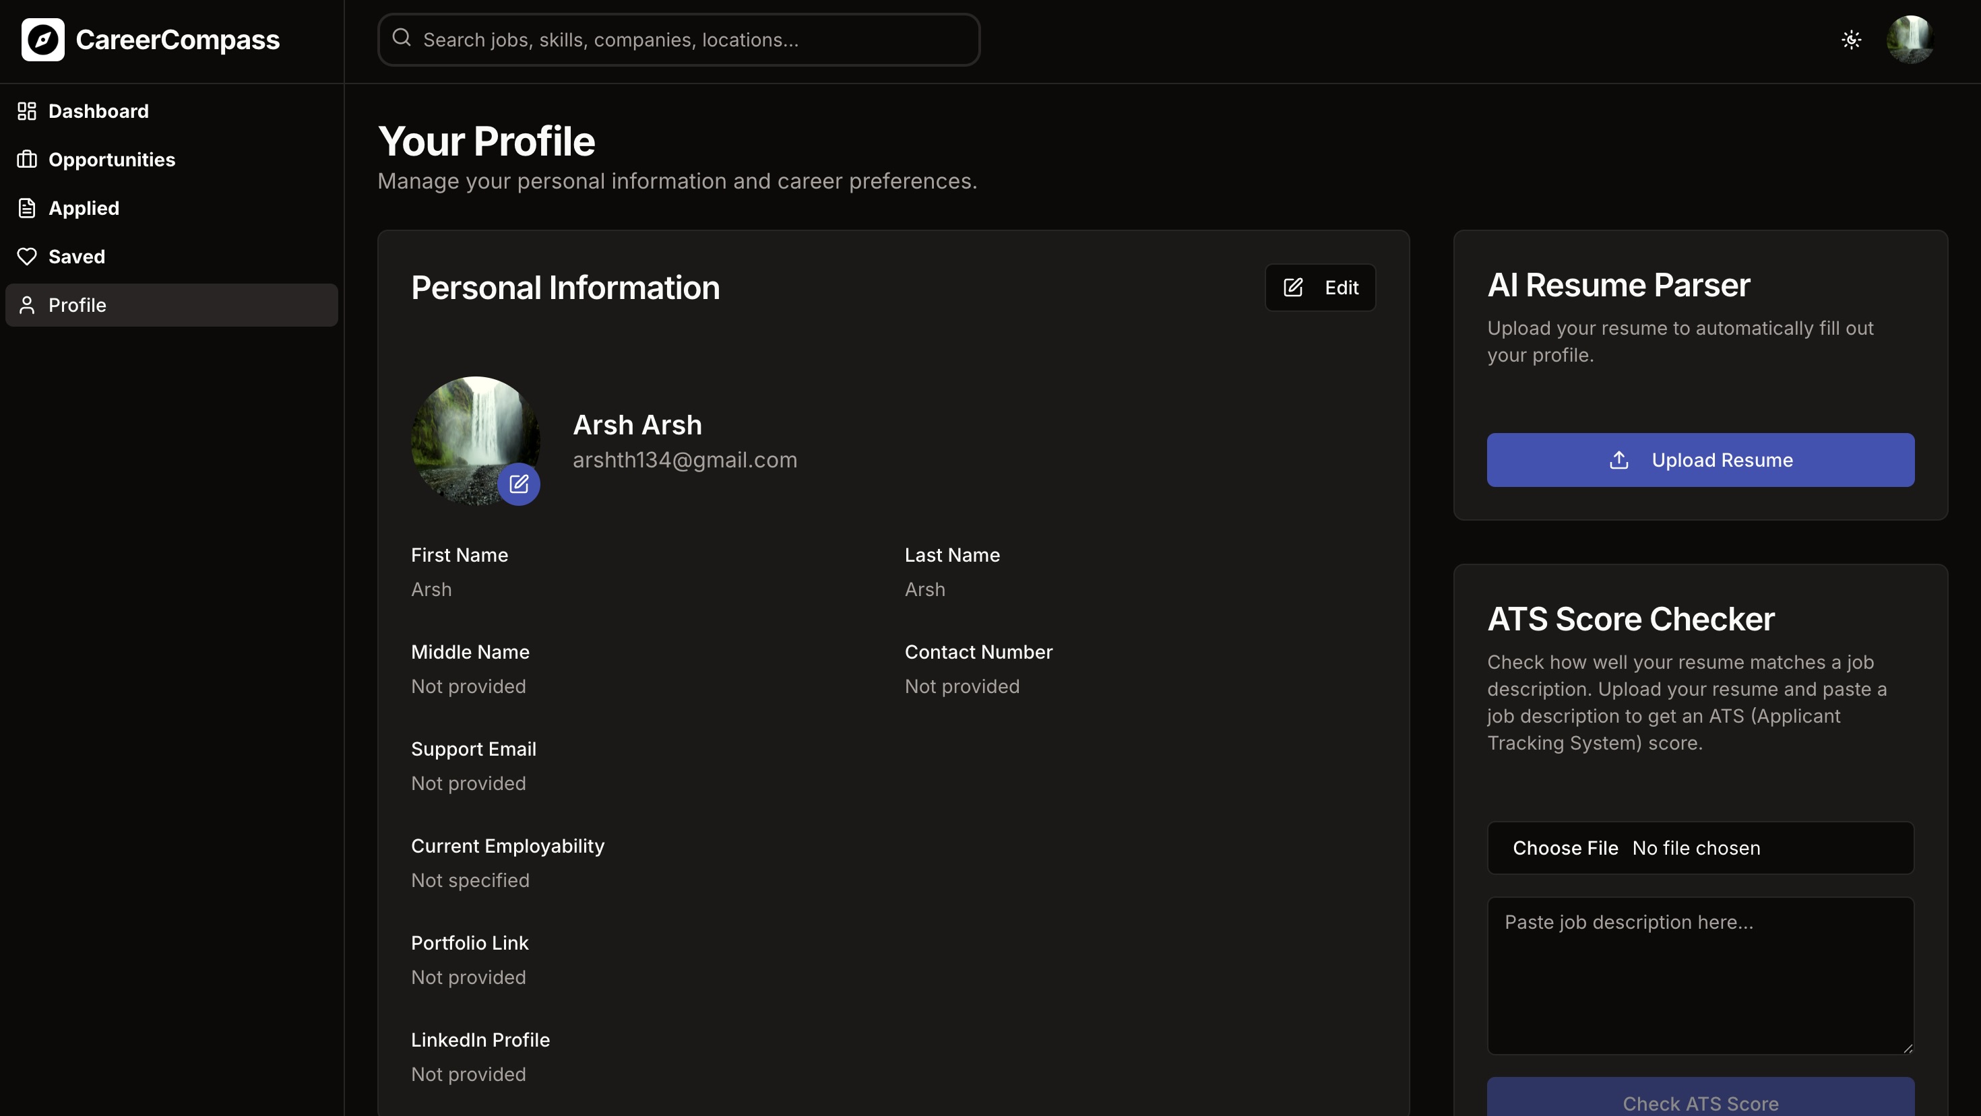Click the Applied document icon
This screenshot has width=1981, height=1116.
pyautogui.click(x=27, y=208)
